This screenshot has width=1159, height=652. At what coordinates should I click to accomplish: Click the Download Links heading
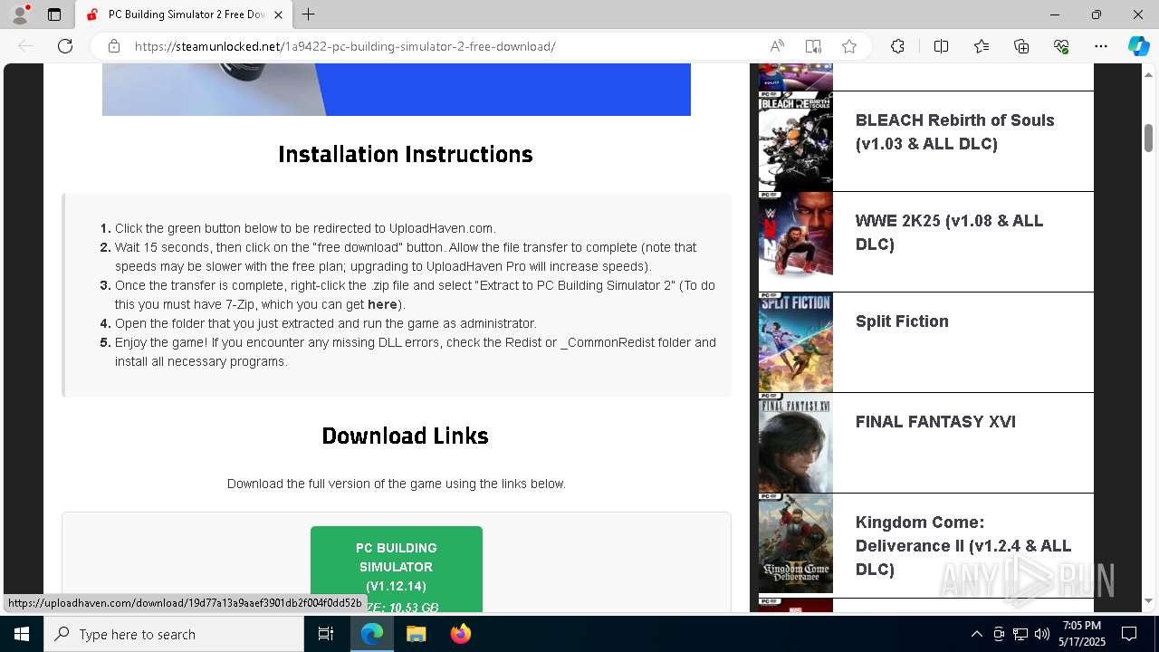click(405, 436)
